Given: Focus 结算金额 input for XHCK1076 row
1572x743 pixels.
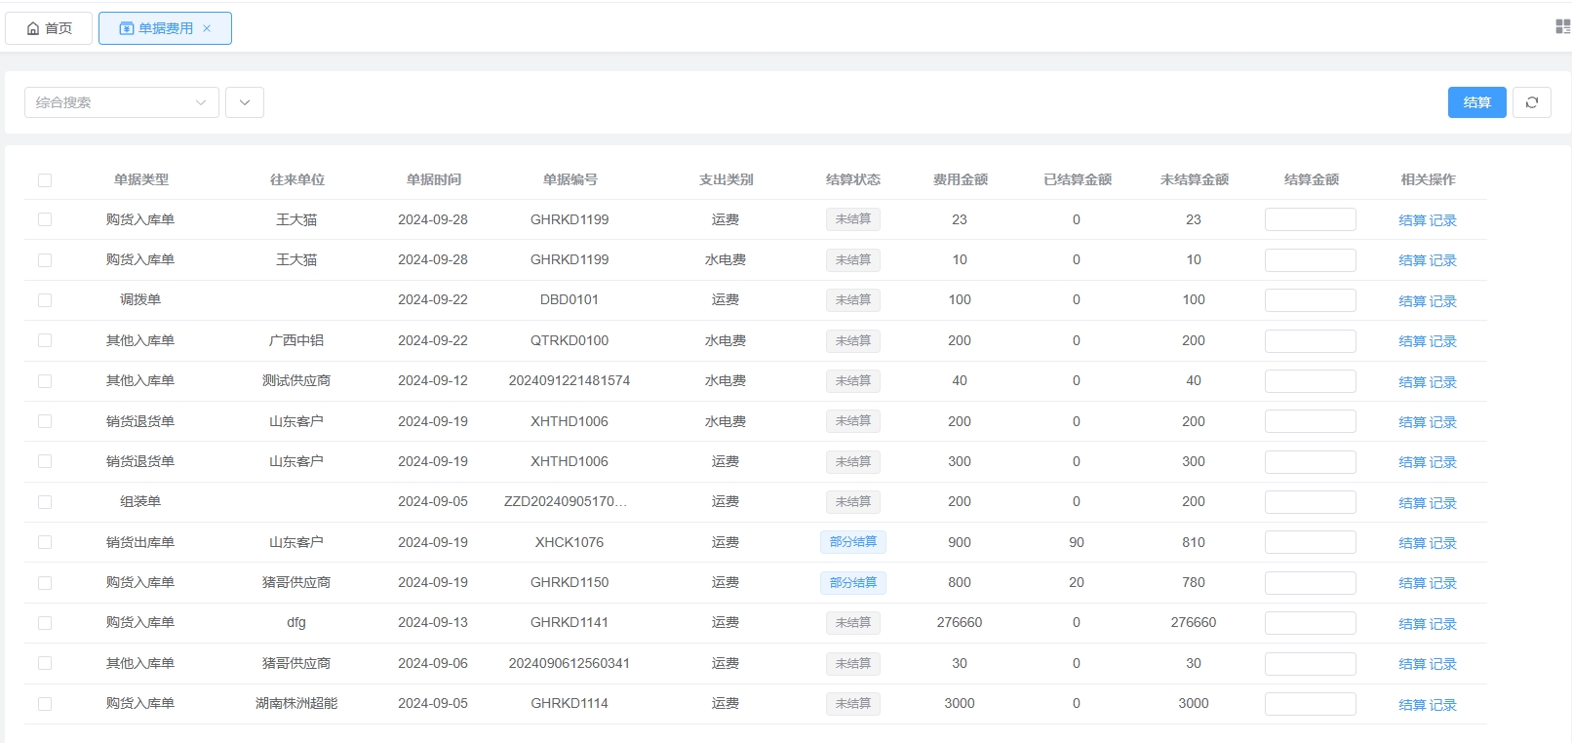Looking at the screenshot, I should coord(1310,542).
